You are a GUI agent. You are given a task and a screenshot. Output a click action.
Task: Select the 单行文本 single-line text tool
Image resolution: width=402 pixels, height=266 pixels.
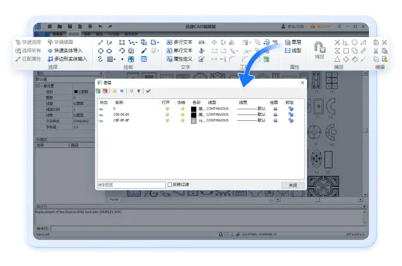180,50
